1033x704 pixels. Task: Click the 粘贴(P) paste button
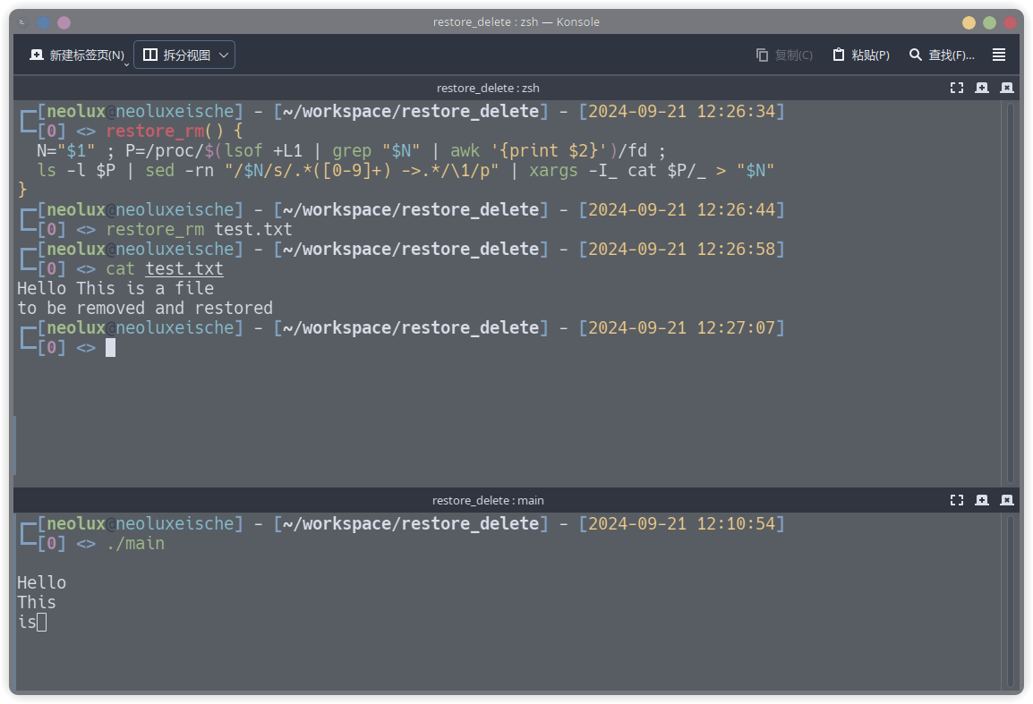coord(861,55)
